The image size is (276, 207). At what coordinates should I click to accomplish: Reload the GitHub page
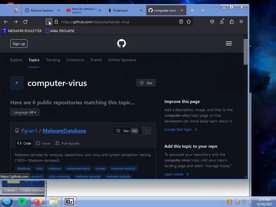coord(25,22)
